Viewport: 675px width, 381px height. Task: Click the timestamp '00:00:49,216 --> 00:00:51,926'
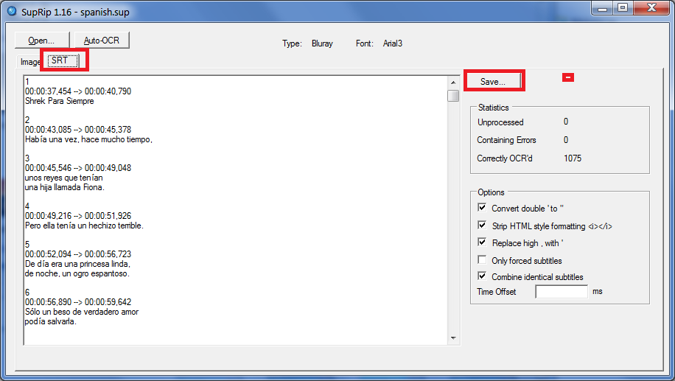coord(78,216)
